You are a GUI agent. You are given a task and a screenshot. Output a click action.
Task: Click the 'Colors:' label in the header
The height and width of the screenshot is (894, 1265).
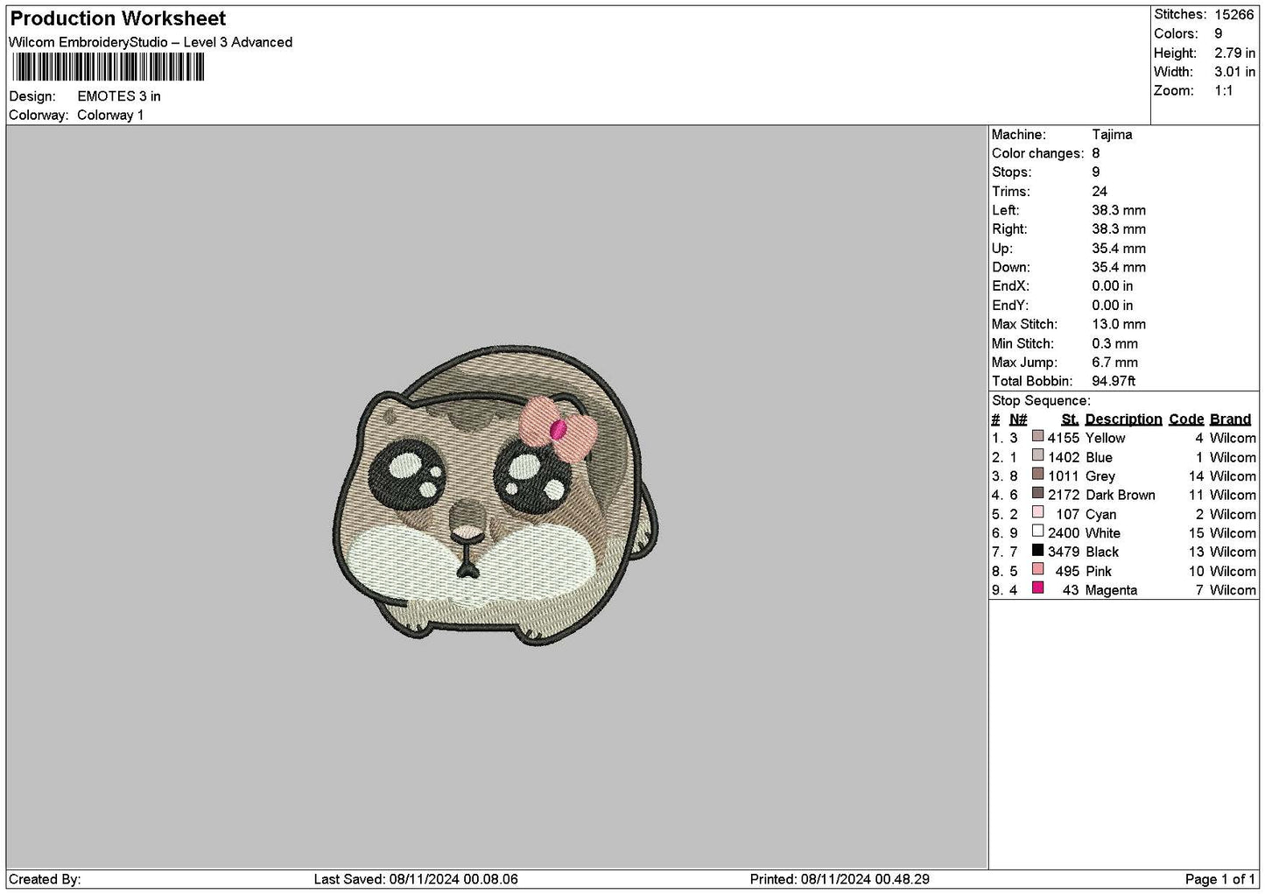point(1176,33)
